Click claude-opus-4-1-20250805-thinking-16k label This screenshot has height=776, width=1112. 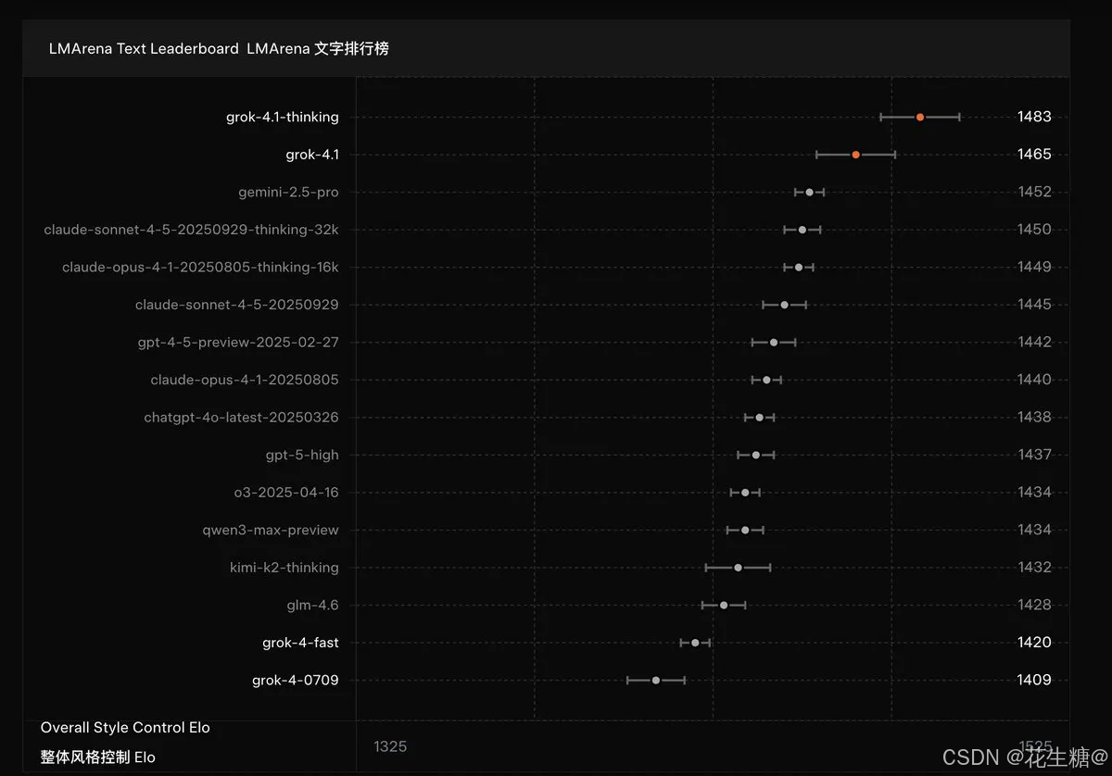click(200, 267)
